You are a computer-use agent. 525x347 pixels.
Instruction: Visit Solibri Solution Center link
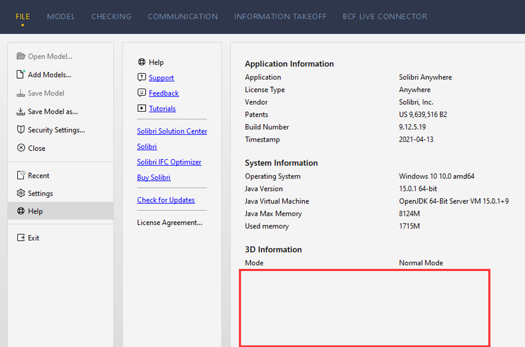[172, 131]
